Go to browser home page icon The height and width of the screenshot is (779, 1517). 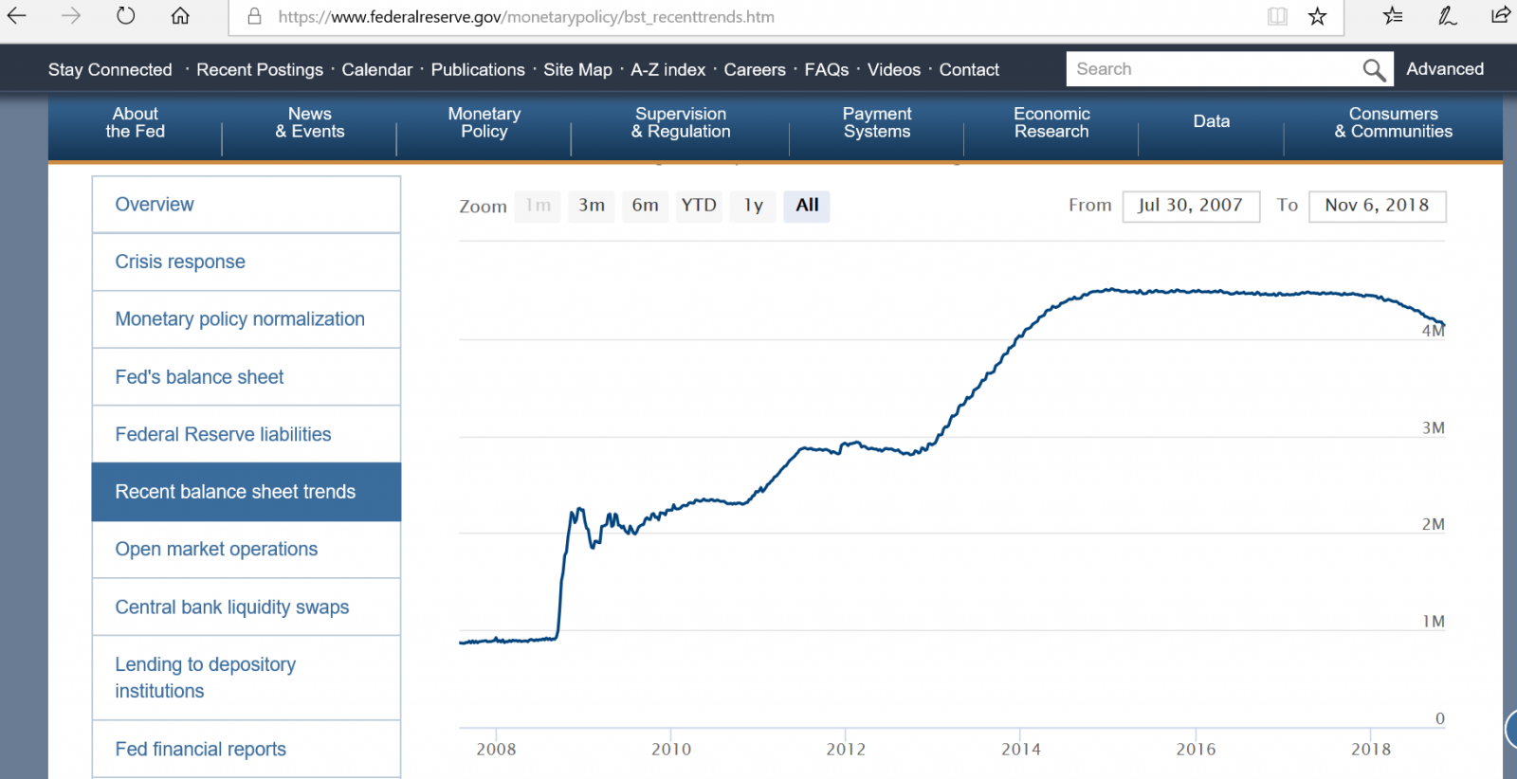180,16
